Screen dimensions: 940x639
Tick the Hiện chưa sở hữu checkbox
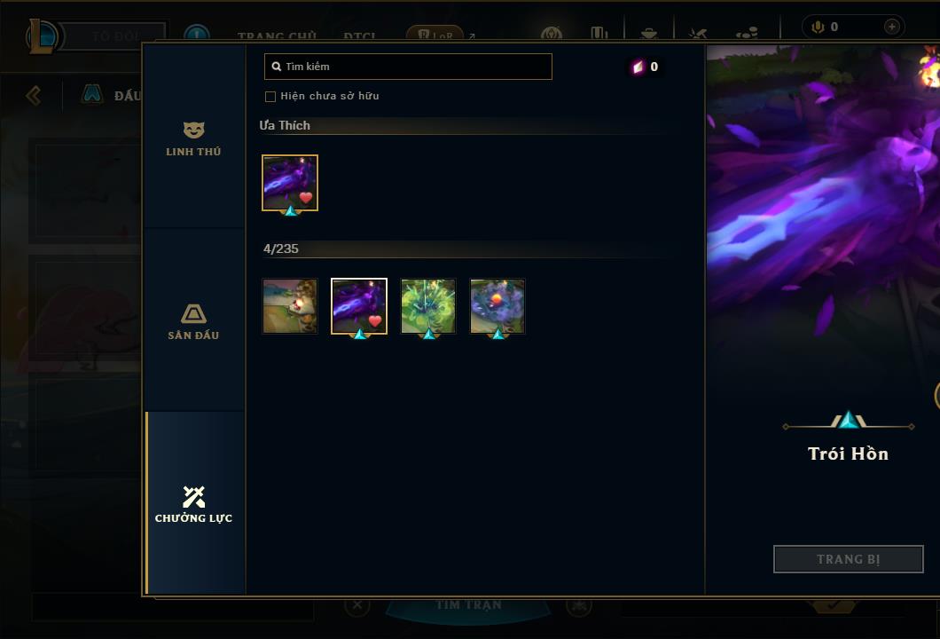coord(270,97)
